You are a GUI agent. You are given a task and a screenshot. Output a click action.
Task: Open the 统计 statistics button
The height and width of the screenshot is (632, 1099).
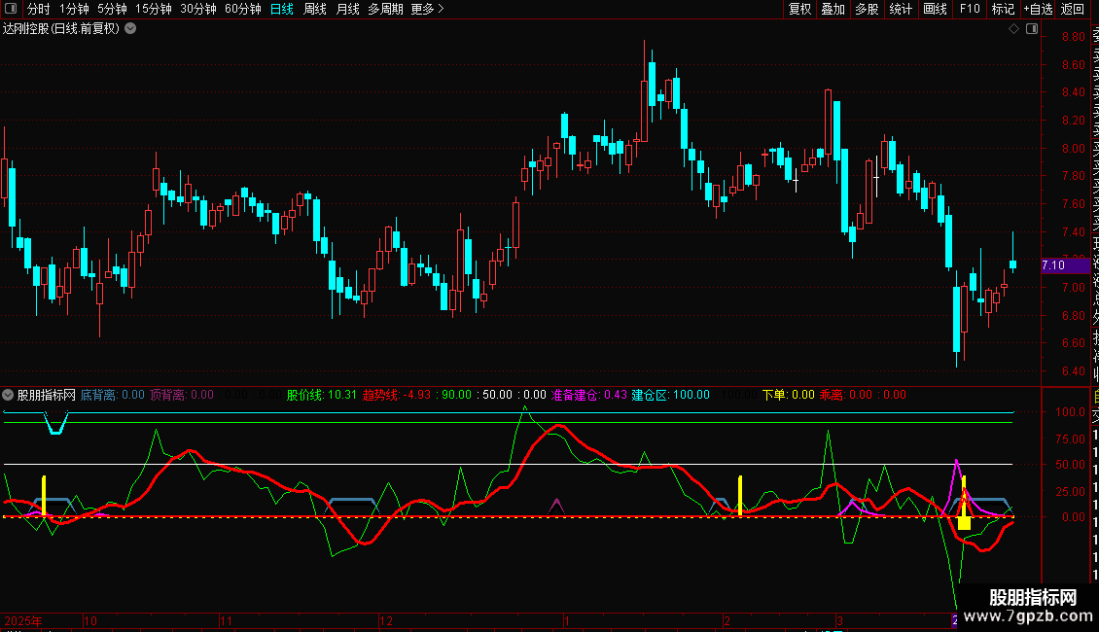(901, 9)
